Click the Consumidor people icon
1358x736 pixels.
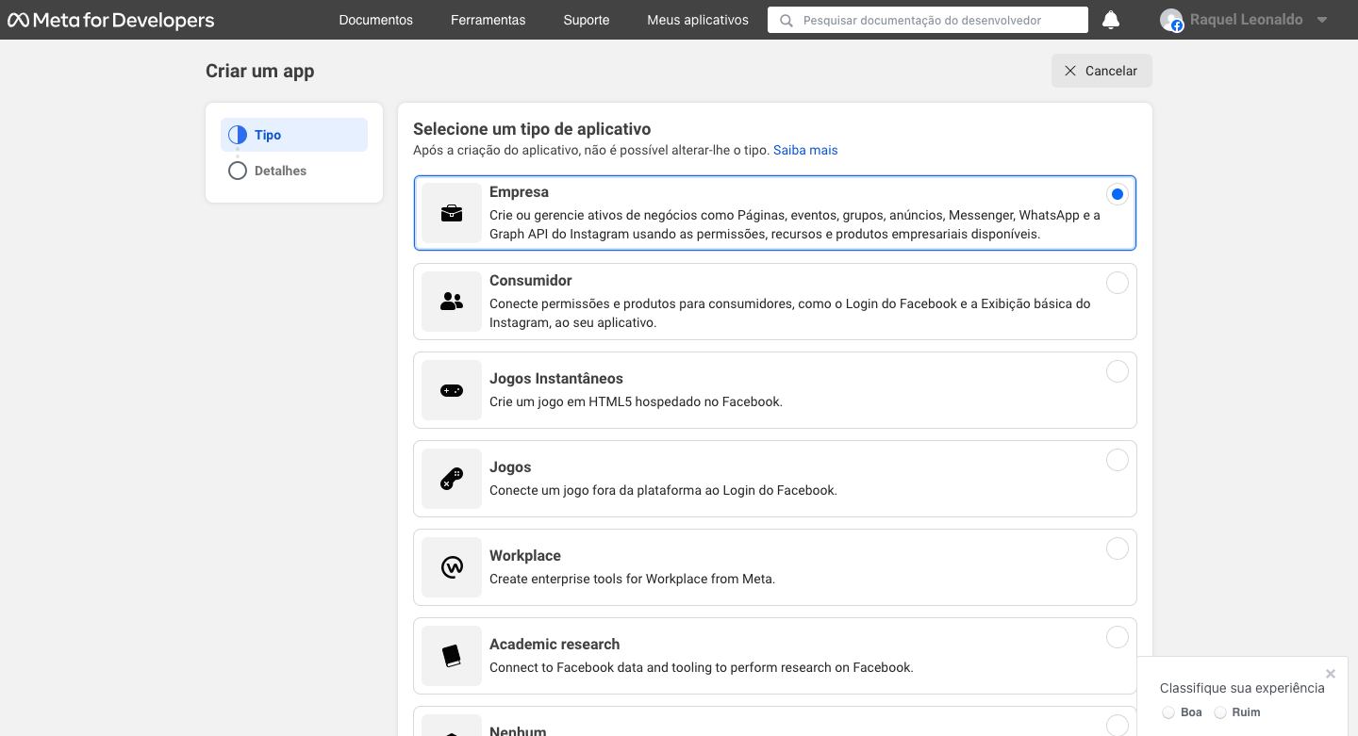pos(452,302)
